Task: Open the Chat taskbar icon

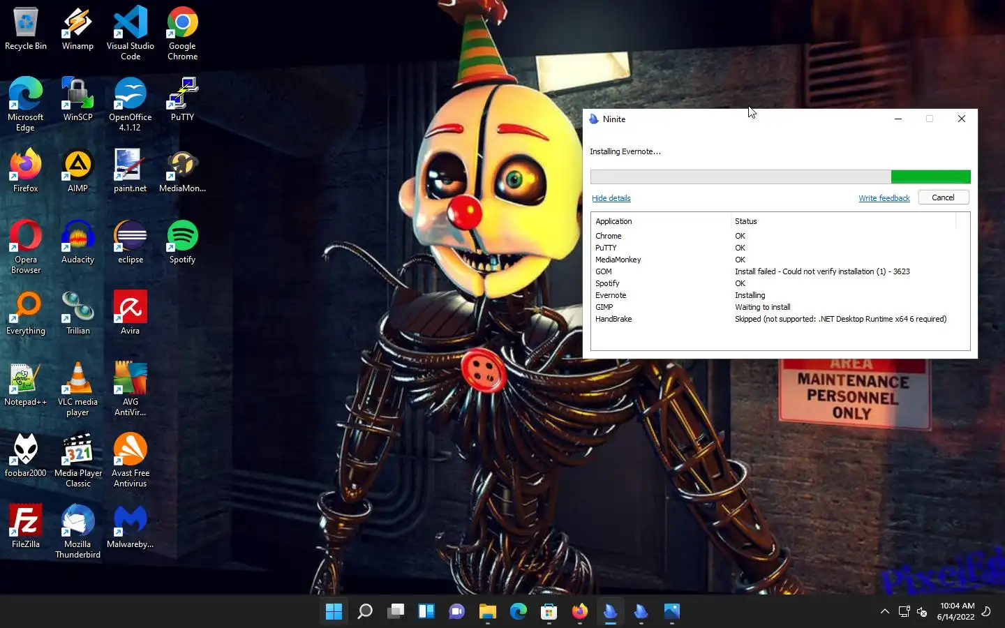Action: (x=457, y=612)
